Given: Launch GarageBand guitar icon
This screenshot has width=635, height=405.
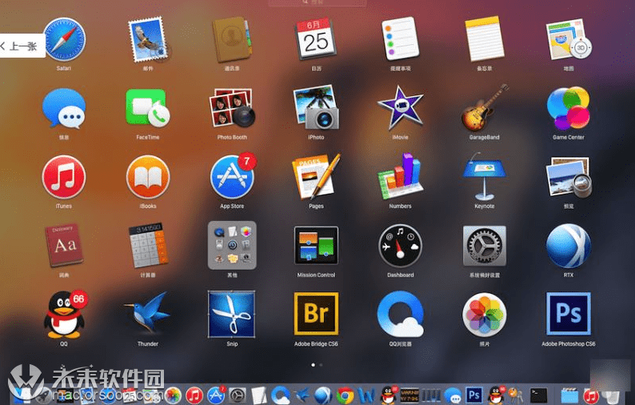Looking at the screenshot, I should [x=485, y=107].
